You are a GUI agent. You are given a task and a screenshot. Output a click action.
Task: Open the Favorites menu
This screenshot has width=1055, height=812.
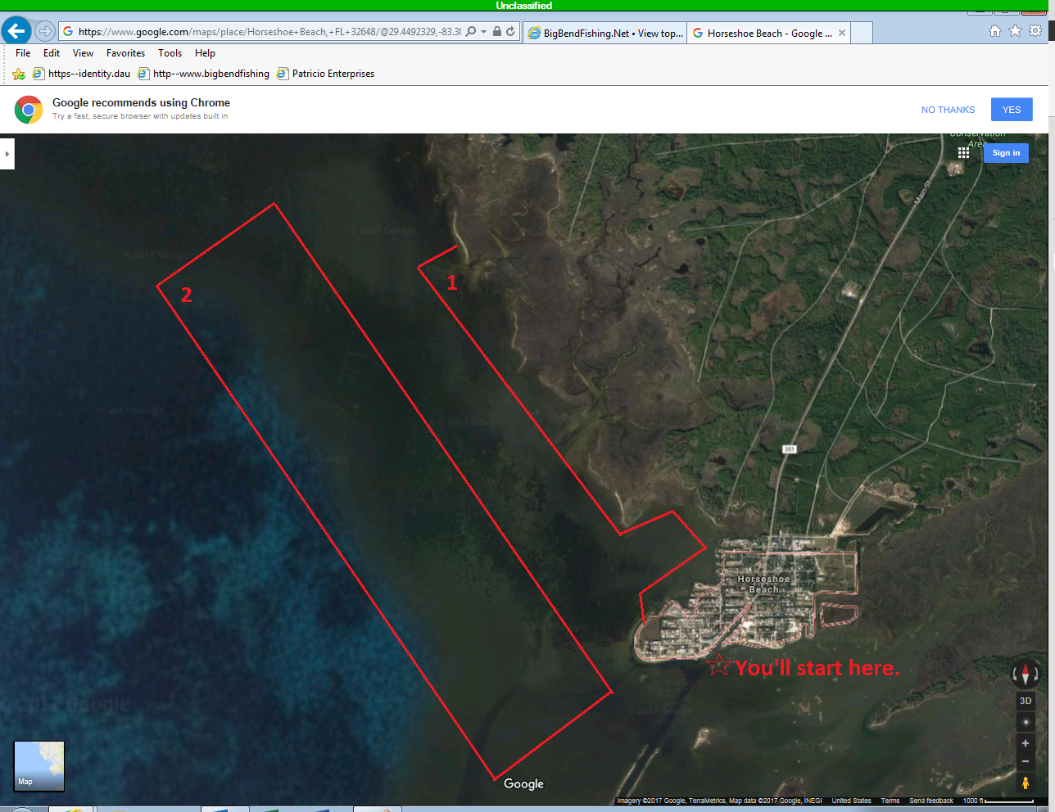coord(125,53)
